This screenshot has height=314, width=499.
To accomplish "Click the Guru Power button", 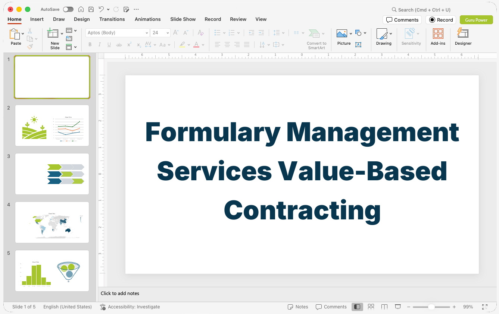I will (476, 20).
